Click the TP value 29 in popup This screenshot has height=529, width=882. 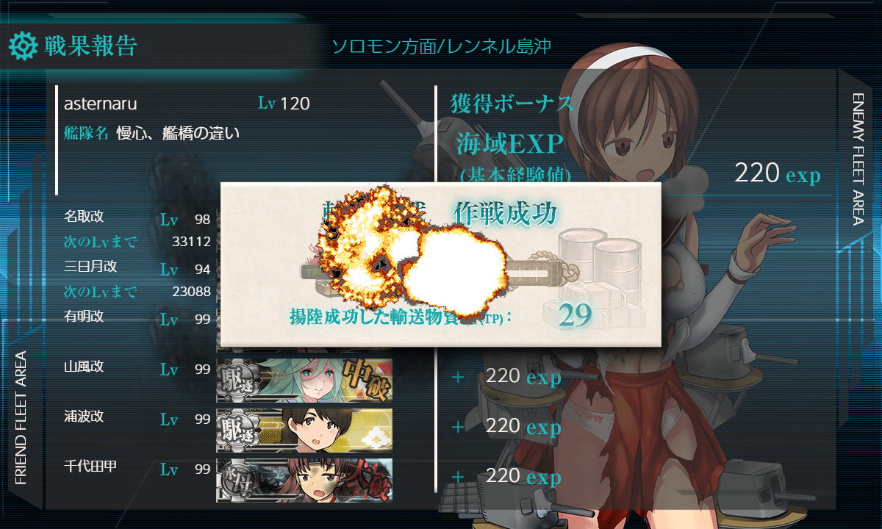[575, 314]
